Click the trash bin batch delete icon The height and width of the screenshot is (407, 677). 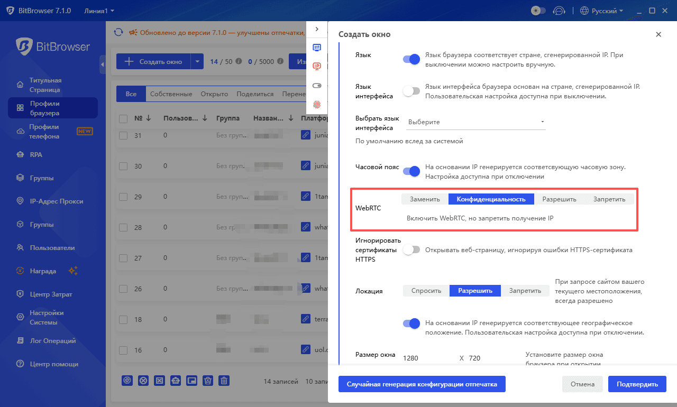(224, 380)
